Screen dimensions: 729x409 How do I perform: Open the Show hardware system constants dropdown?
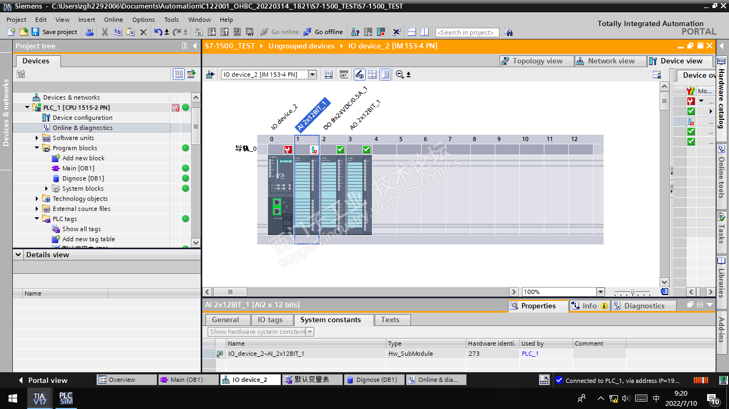click(x=310, y=332)
